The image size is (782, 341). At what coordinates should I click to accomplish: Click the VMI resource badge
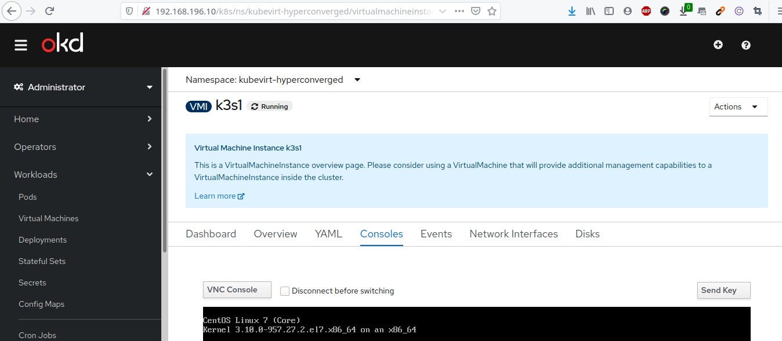199,107
